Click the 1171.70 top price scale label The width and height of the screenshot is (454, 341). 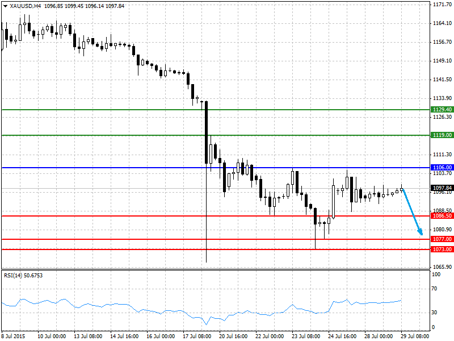coord(442,5)
